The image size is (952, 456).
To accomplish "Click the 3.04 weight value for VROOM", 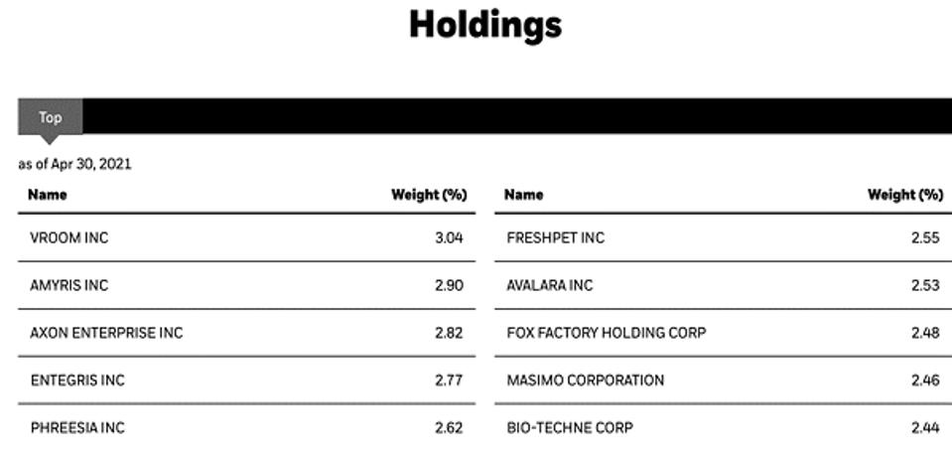I will [449, 237].
